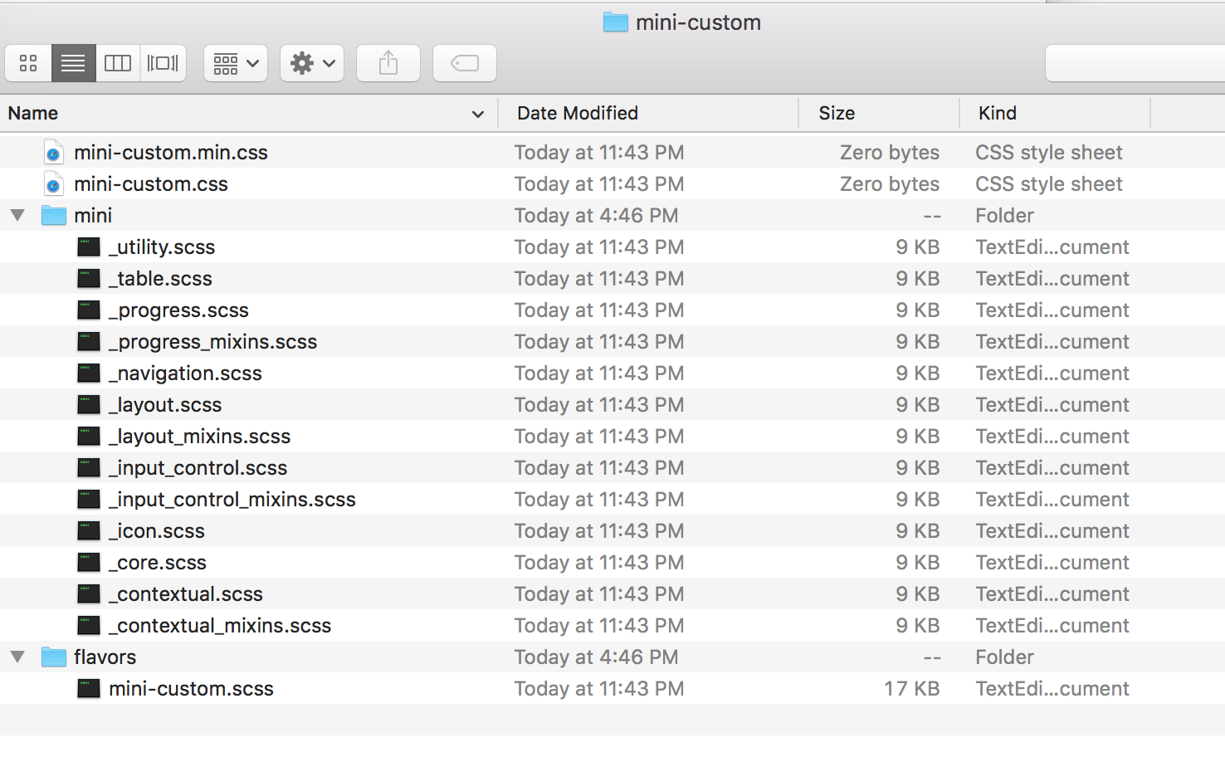Select the _icon.scss file name
Viewport: 1225px width, 757px height.
click(157, 531)
